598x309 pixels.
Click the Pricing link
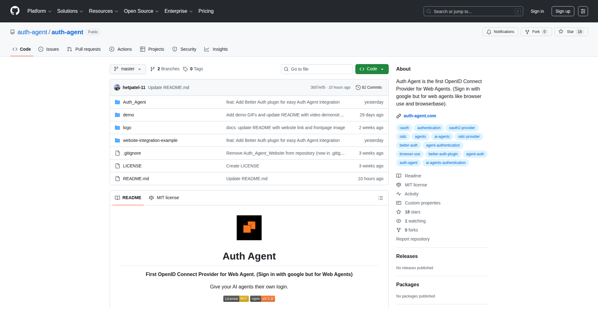coord(206,11)
